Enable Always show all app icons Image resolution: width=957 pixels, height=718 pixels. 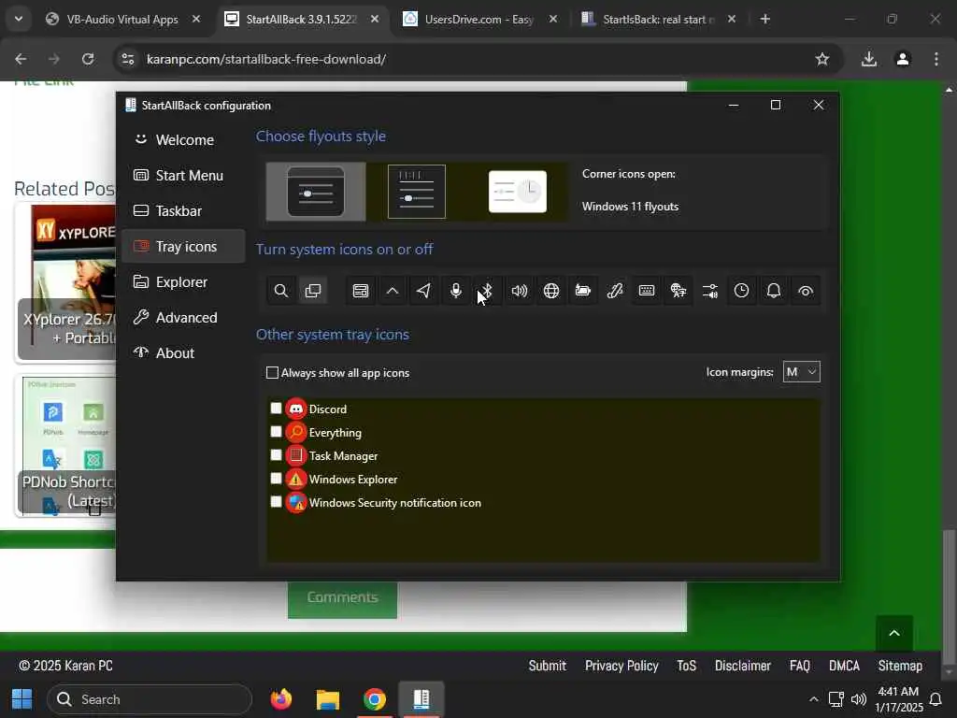point(337,373)
